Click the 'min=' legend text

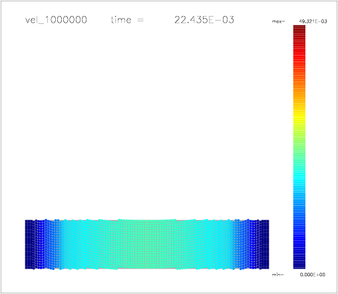[x=277, y=275]
